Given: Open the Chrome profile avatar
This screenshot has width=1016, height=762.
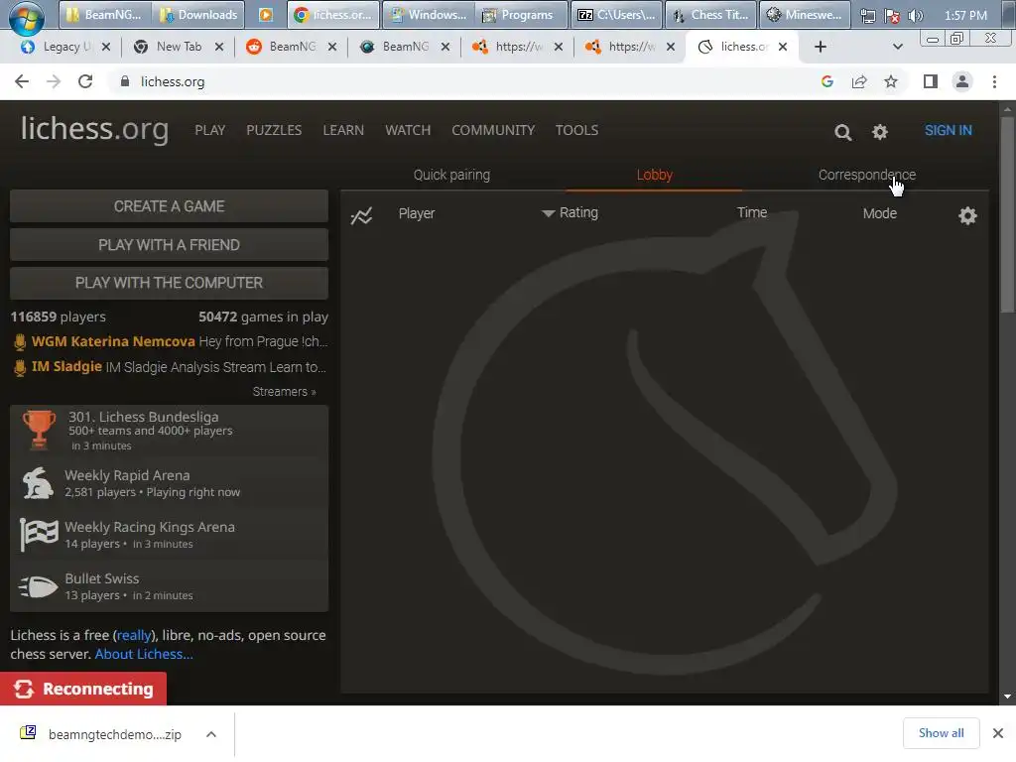Looking at the screenshot, I should point(962,81).
